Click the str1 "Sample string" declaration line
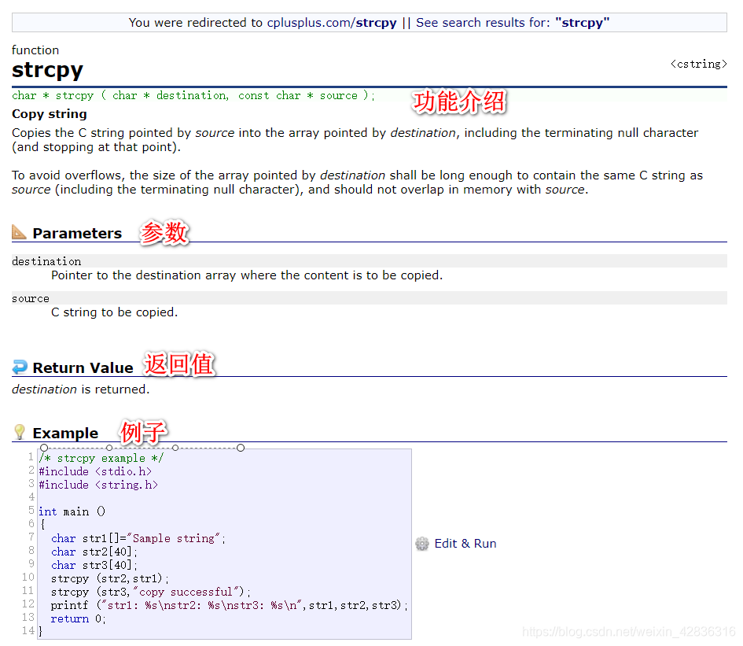The image size is (743, 646). pos(138,538)
